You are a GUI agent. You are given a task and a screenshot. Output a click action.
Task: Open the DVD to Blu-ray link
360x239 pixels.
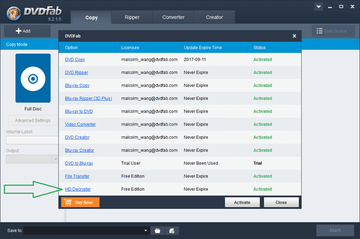point(79,163)
